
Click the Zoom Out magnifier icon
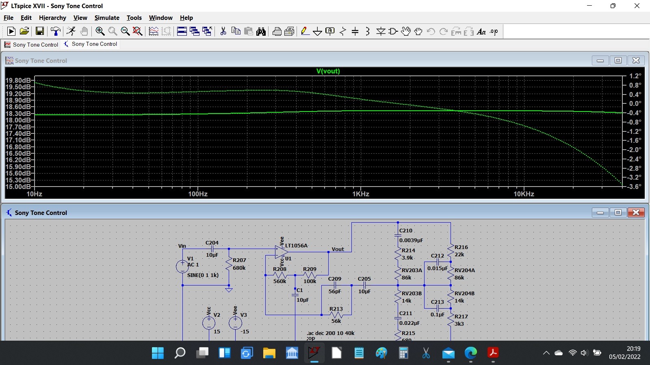(125, 31)
